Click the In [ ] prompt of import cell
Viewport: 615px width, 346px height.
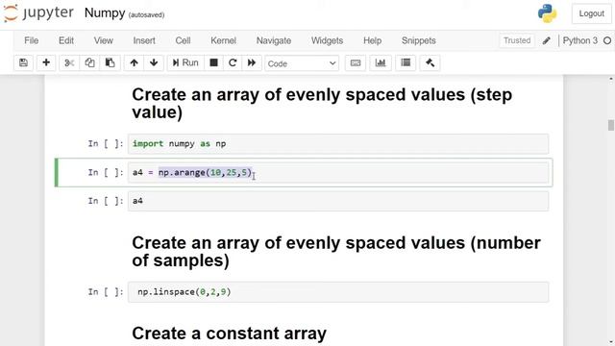(106, 143)
